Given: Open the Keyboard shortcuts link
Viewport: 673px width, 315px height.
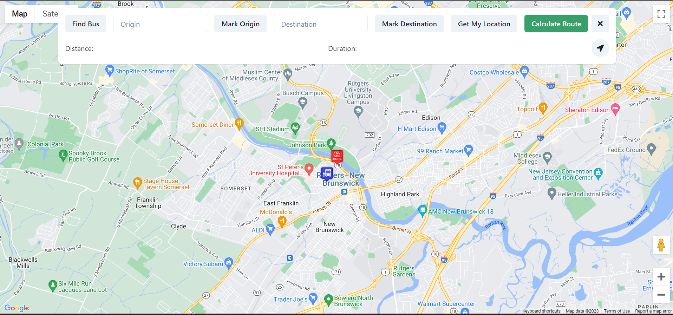Looking at the screenshot, I should click(x=541, y=311).
